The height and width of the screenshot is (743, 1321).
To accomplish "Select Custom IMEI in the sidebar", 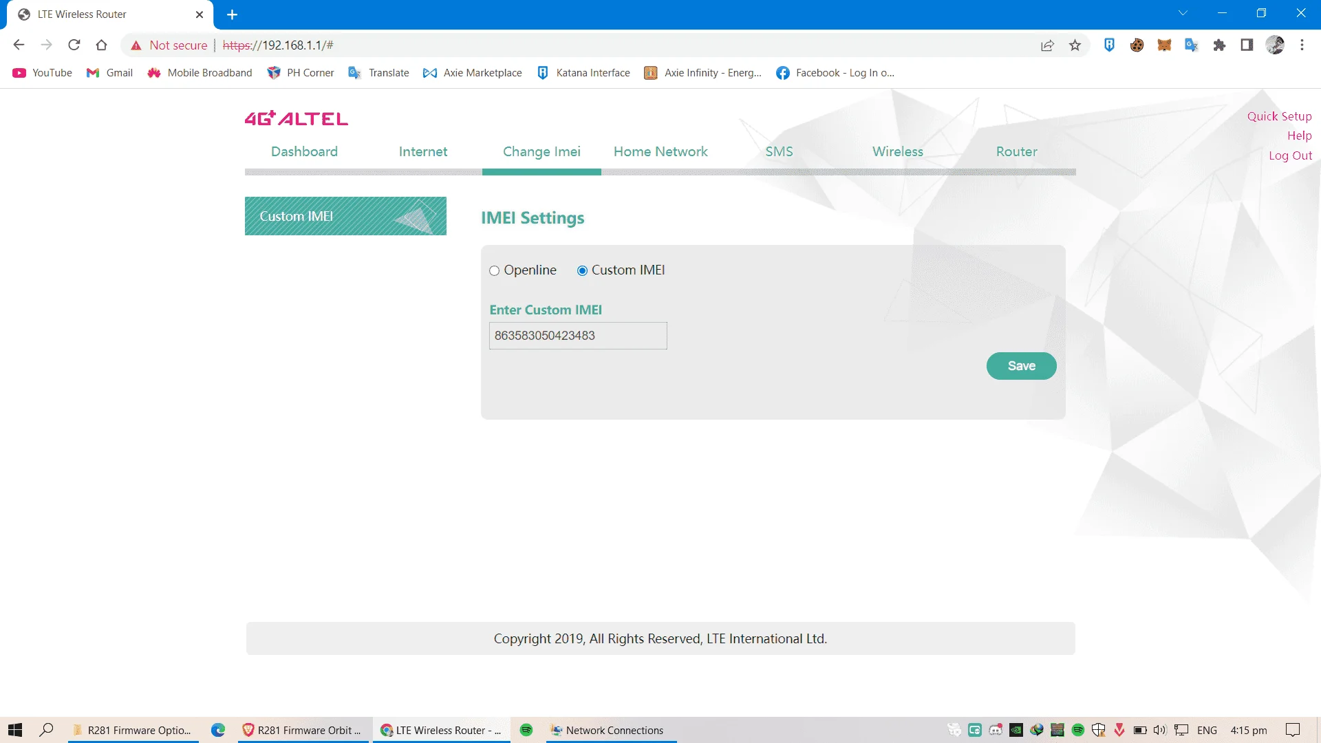I will 345,216.
